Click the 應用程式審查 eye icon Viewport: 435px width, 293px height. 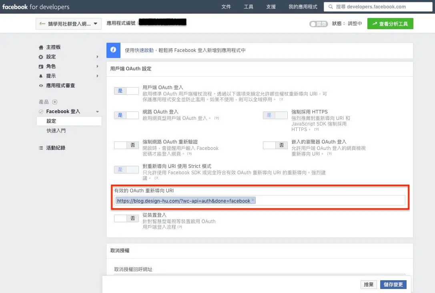pyautogui.click(x=41, y=86)
